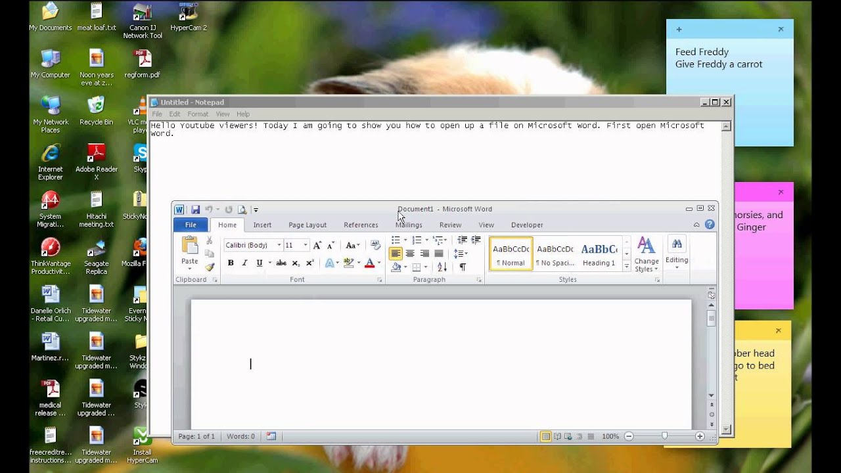Screen dimensions: 841x473
Task: Open the Line Spacing dropdown
Action: pyautogui.click(x=461, y=254)
